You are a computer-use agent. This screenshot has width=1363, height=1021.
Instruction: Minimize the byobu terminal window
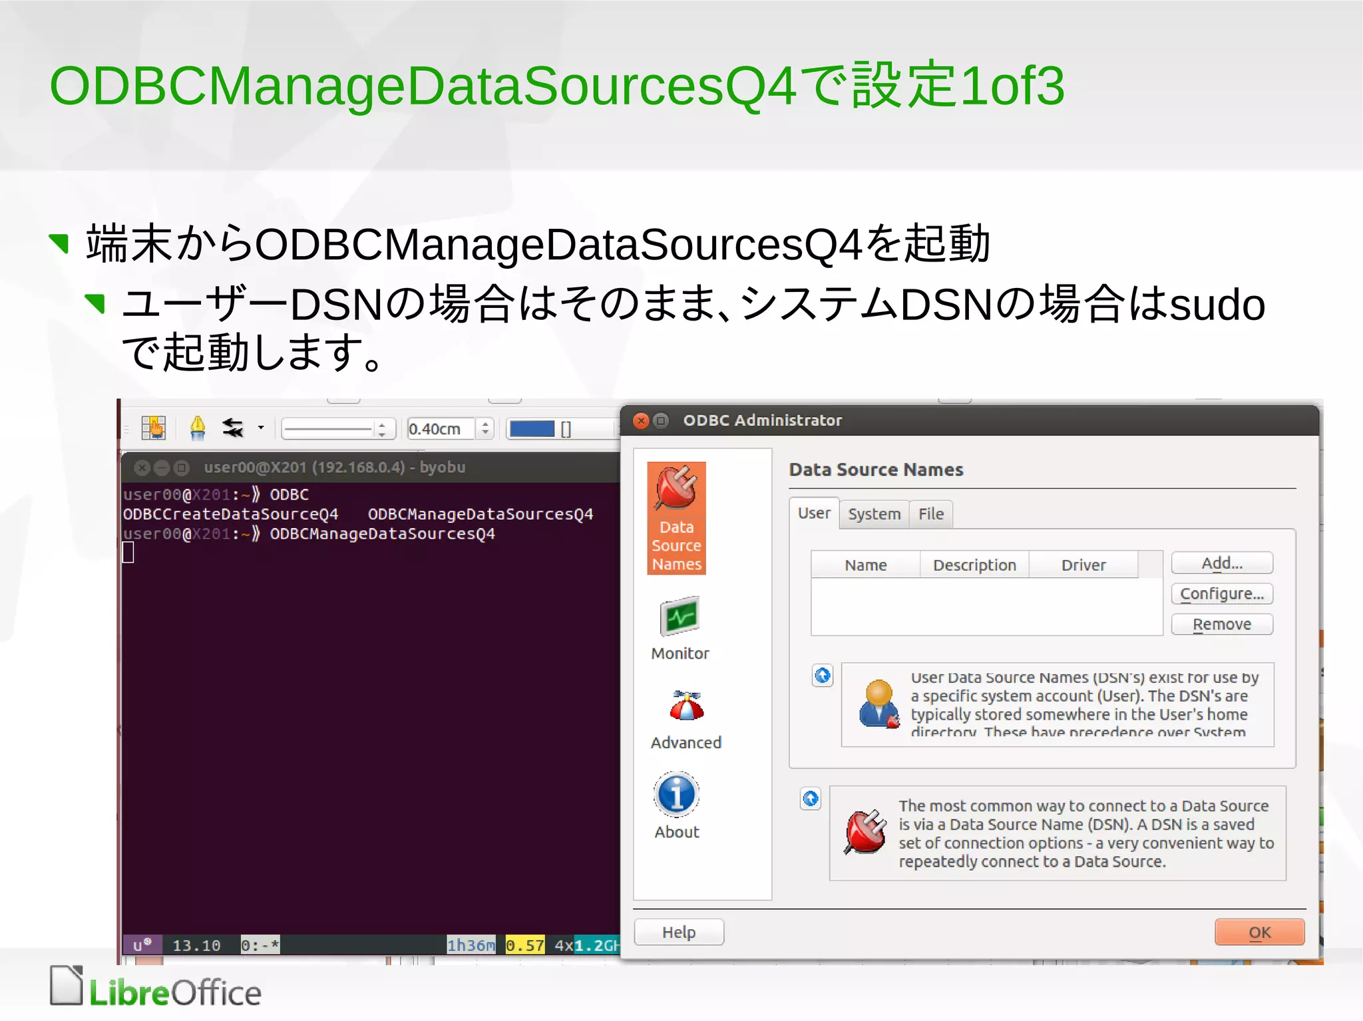point(162,468)
